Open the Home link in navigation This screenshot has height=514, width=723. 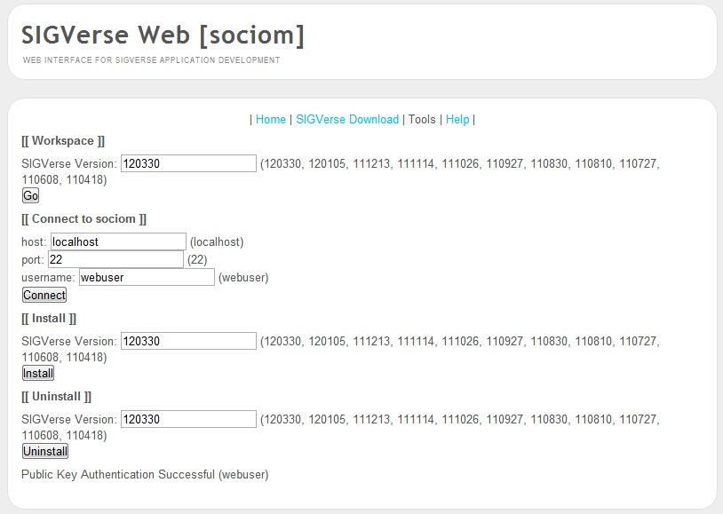(271, 119)
